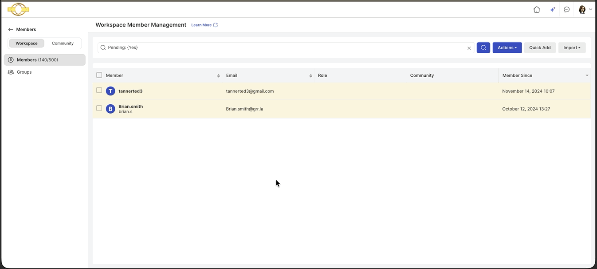Open the user profile avatar dropdown

coord(585,9)
